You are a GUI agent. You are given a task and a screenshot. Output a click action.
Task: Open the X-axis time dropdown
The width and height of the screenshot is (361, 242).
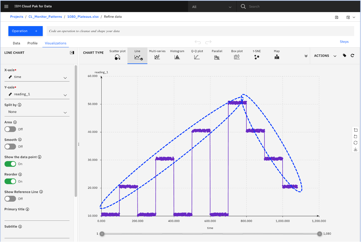click(x=37, y=77)
